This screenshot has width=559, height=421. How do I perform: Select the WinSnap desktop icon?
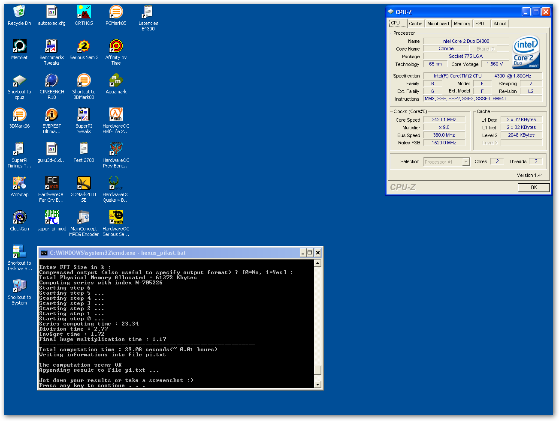click(x=19, y=184)
